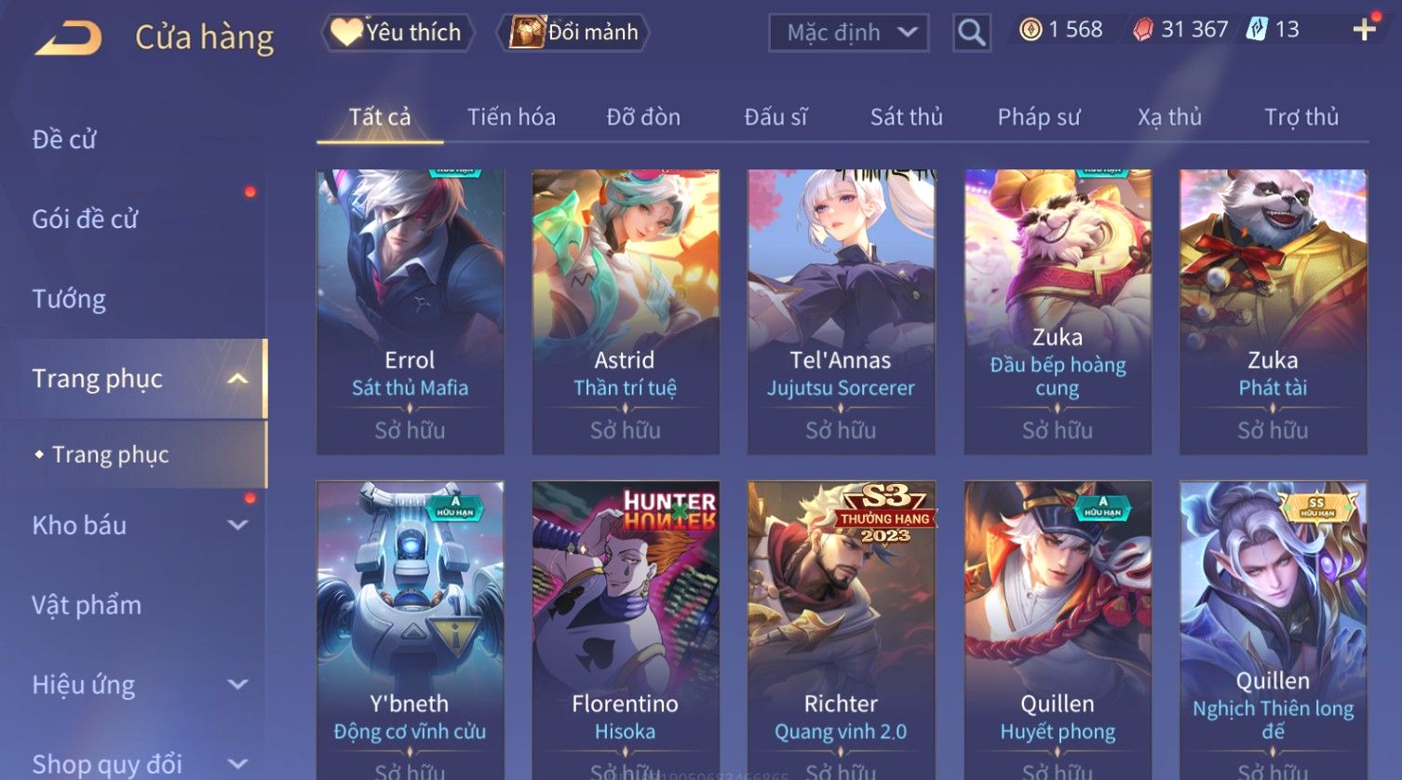
Task: Open the search magnifier icon
Action: tap(972, 33)
